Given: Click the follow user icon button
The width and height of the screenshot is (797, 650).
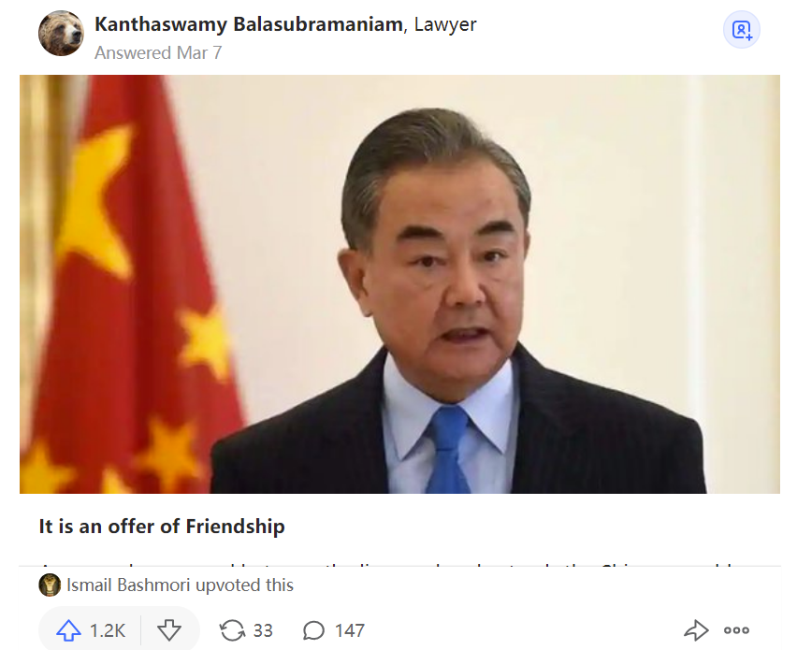Looking at the screenshot, I should point(741,30).
